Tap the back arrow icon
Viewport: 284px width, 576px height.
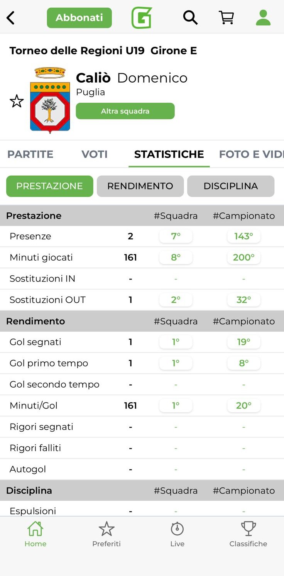(11, 18)
